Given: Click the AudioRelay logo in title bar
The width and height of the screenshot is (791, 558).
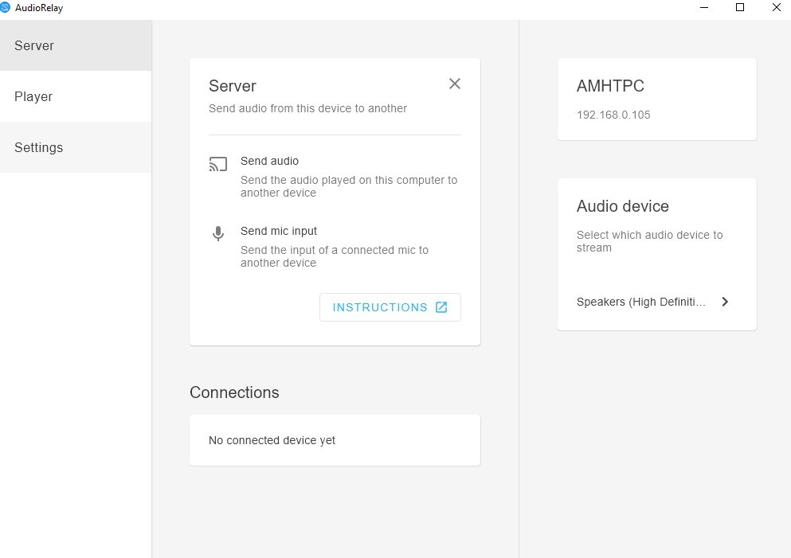Looking at the screenshot, I should pos(6,7).
